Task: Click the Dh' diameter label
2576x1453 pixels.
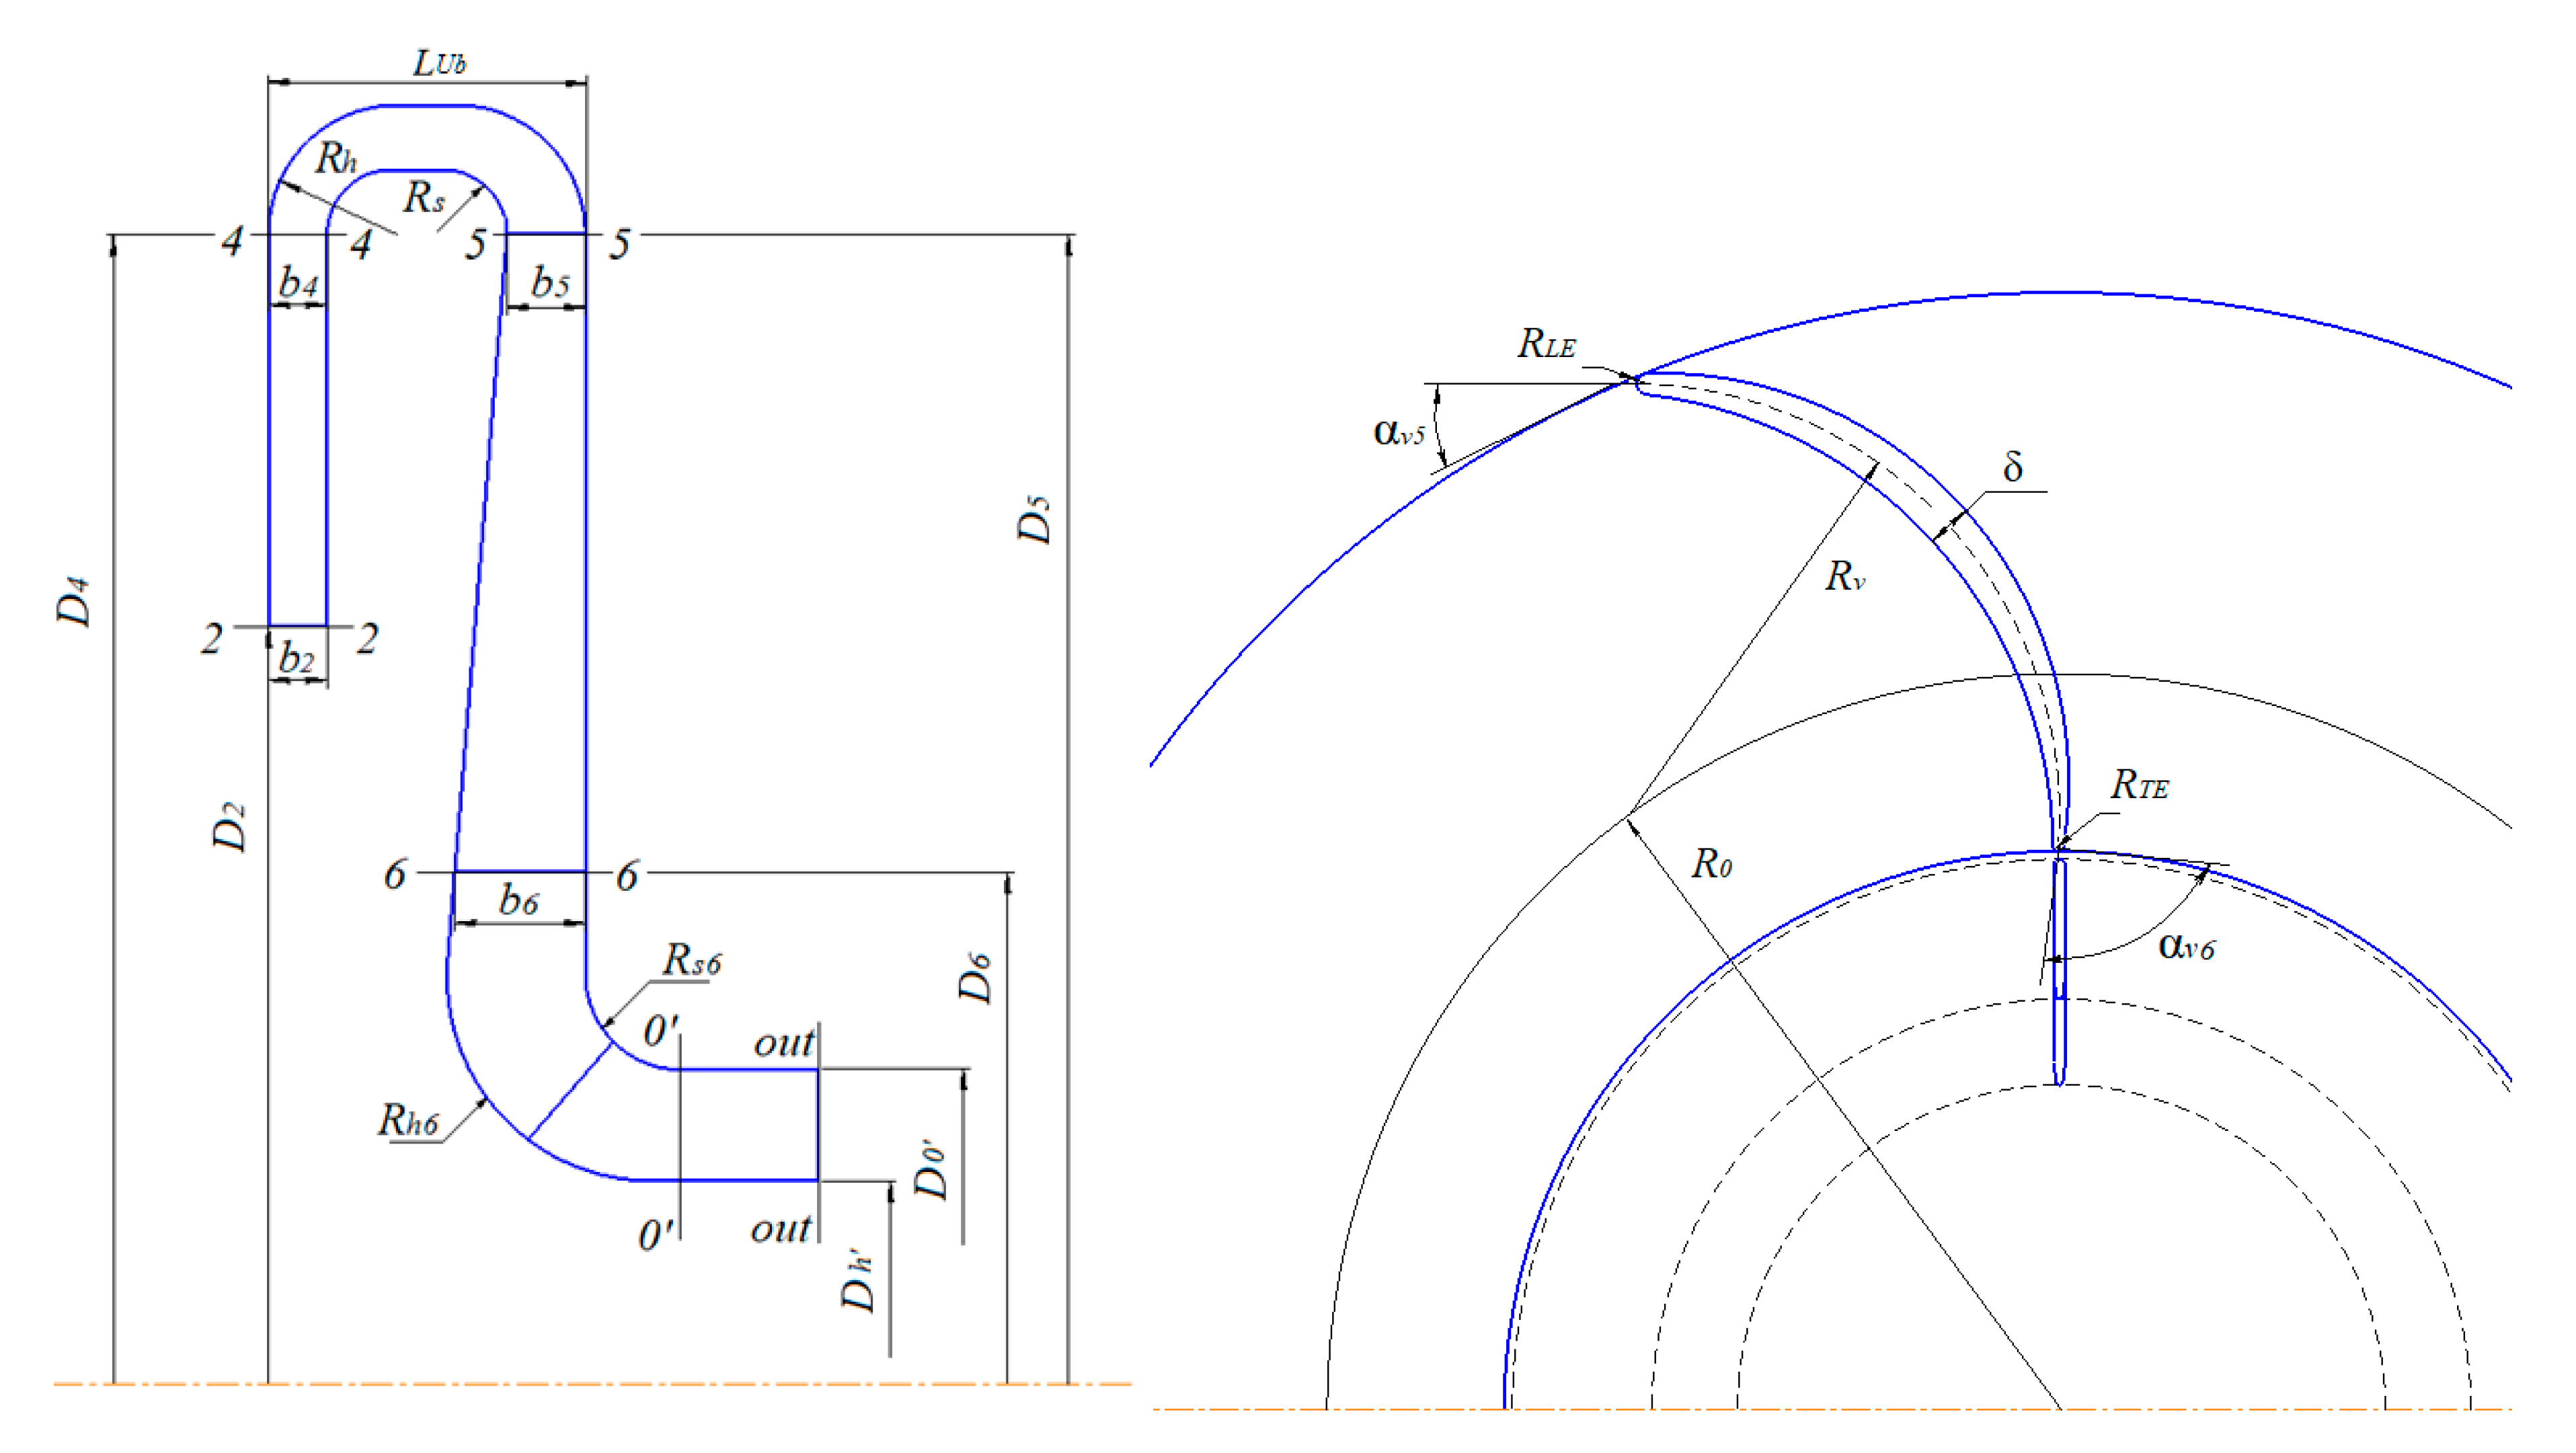Action: pos(859,1281)
